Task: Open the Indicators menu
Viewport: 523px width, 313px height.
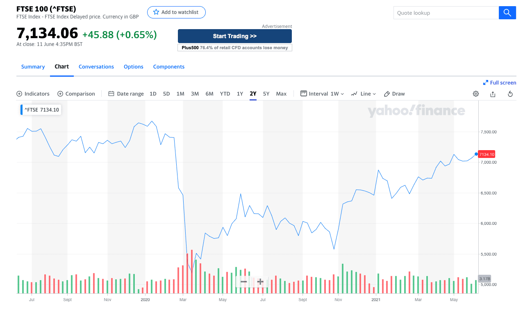Action: pyautogui.click(x=33, y=94)
